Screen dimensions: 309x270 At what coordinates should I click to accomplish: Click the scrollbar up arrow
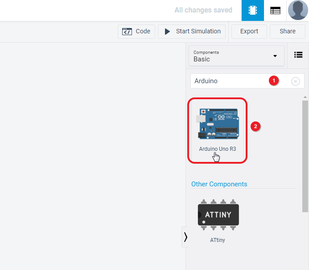(305, 97)
